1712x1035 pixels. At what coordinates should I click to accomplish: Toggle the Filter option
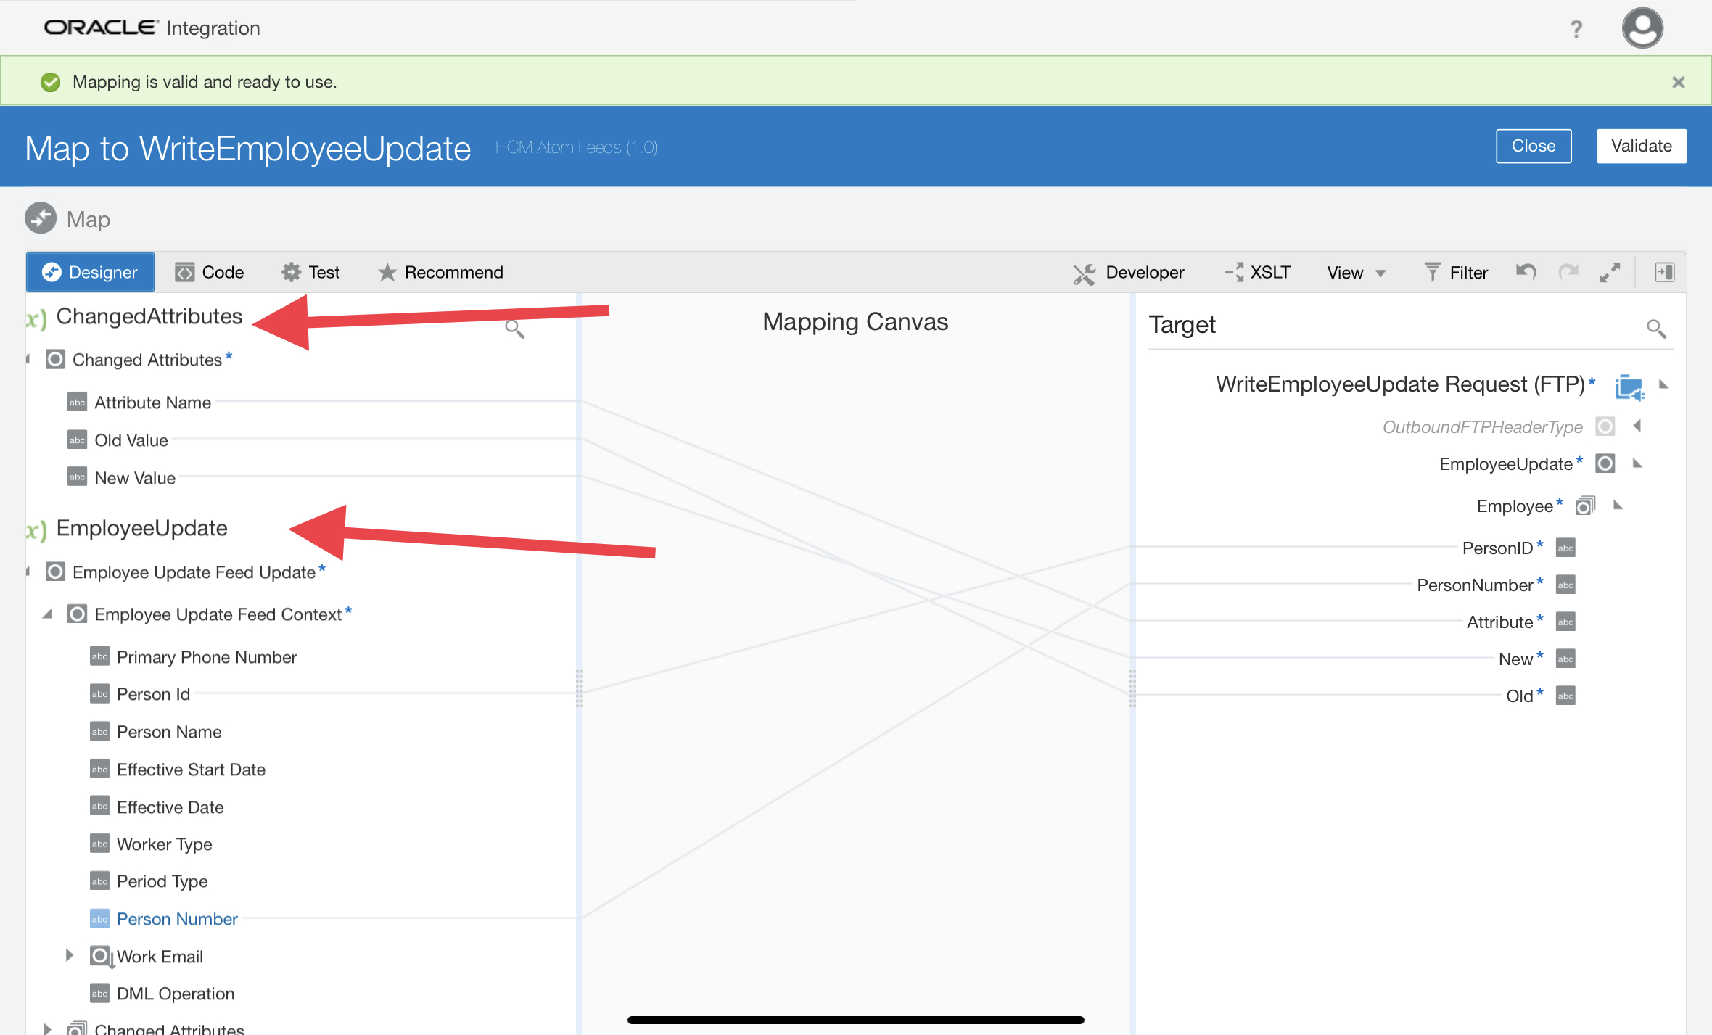tap(1456, 273)
